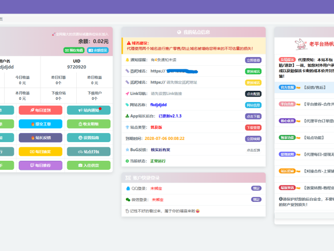Click 立即查看 next to 通知提醒
334x251 pixels.
coord(253,60)
